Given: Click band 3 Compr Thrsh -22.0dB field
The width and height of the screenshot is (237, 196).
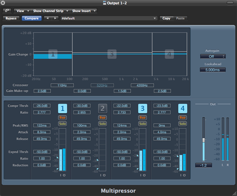Looking at the screenshot, I should click(x=122, y=106).
